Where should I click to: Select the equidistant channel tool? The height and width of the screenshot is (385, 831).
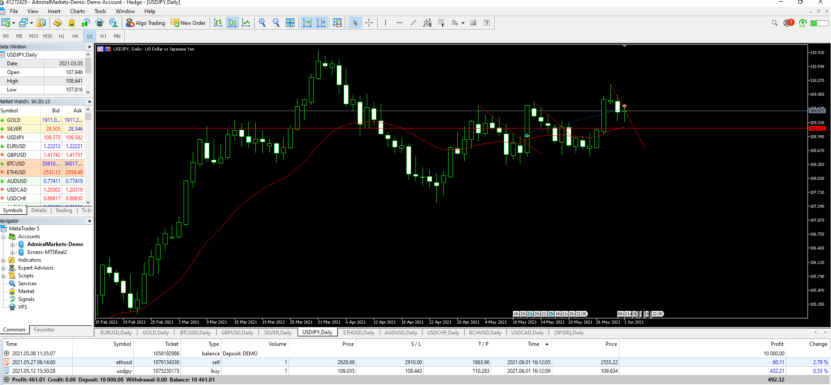point(427,23)
